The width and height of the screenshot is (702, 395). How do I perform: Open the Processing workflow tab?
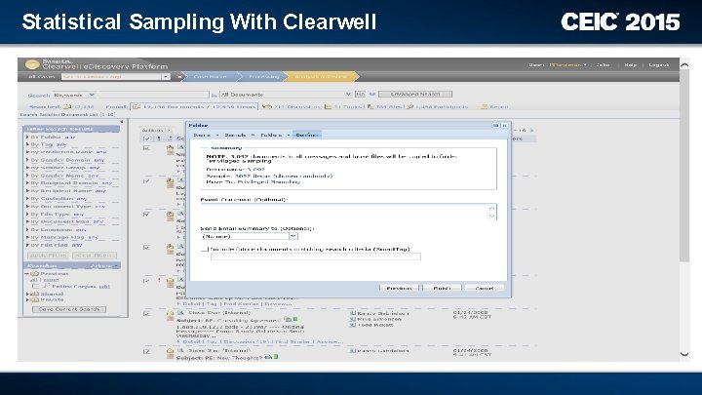click(x=263, y=77)
